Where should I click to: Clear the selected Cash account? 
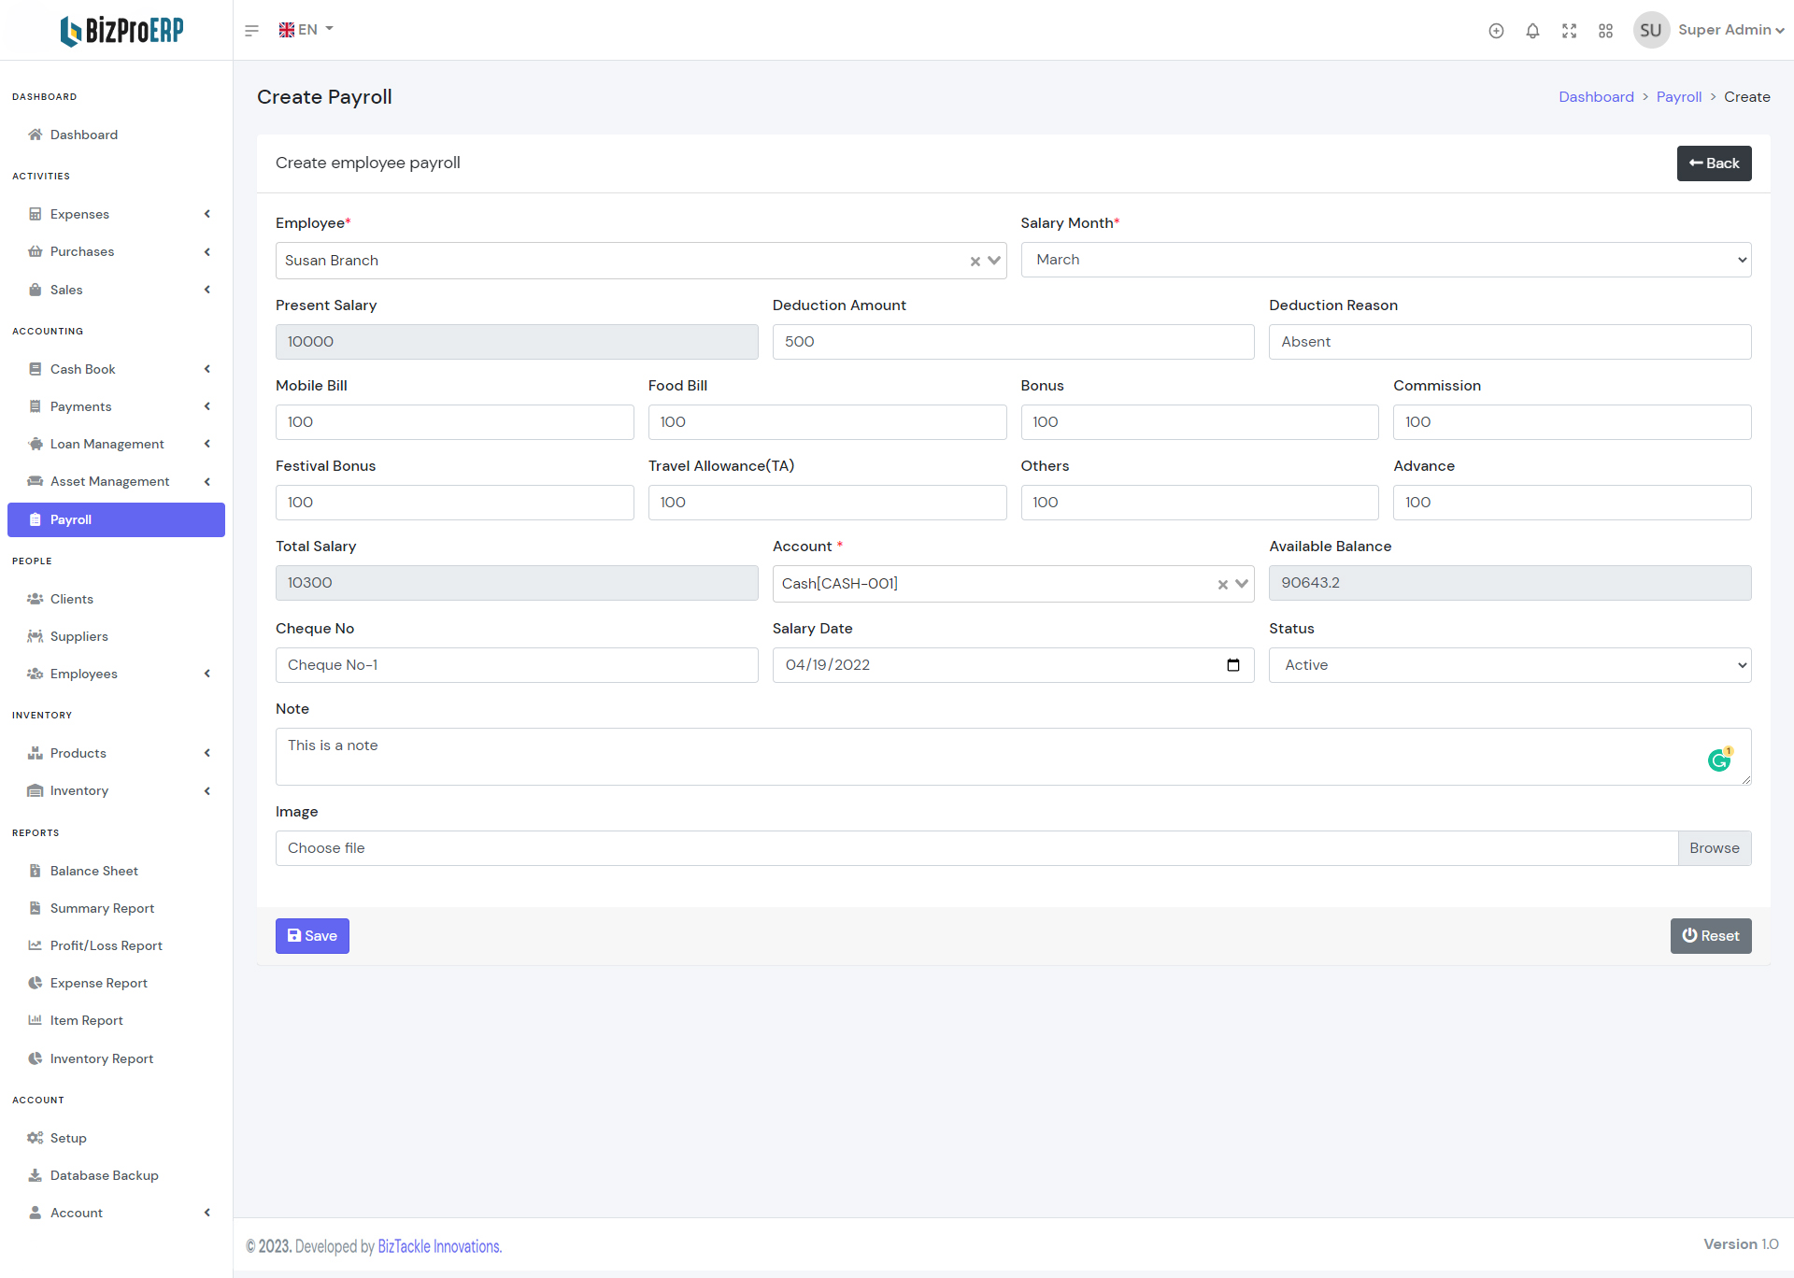pos(1222,585)
